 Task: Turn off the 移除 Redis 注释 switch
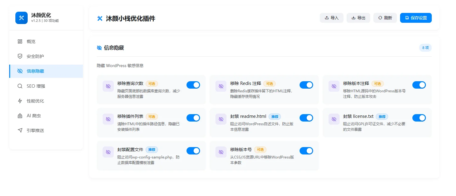click(306, 85)
